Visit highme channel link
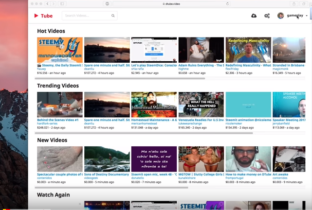This screenshot has height=210, width=312. coord(184,69)
